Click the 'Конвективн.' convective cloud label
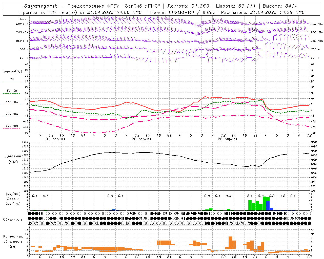The height and width of the screenshot is (259, 324). coord(13,236)
